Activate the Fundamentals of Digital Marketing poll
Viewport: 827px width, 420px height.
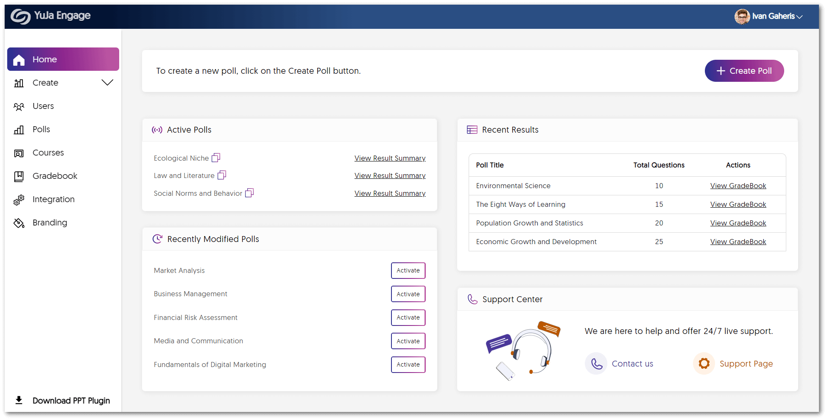(x=408, y=364)
